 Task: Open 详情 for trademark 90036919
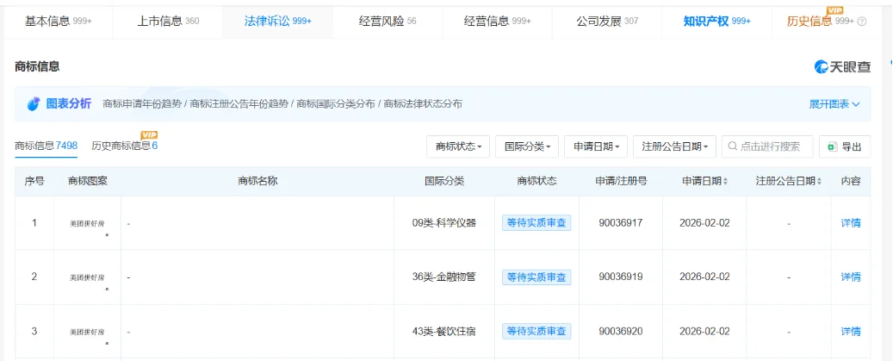click(x=851, y=277)
